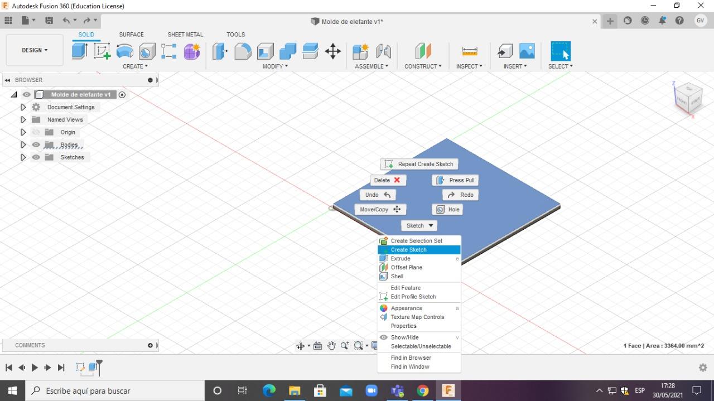Select the Combine tool icon
Image resolution: width=714 pixels, height=401 pixels.
point(288,51)
